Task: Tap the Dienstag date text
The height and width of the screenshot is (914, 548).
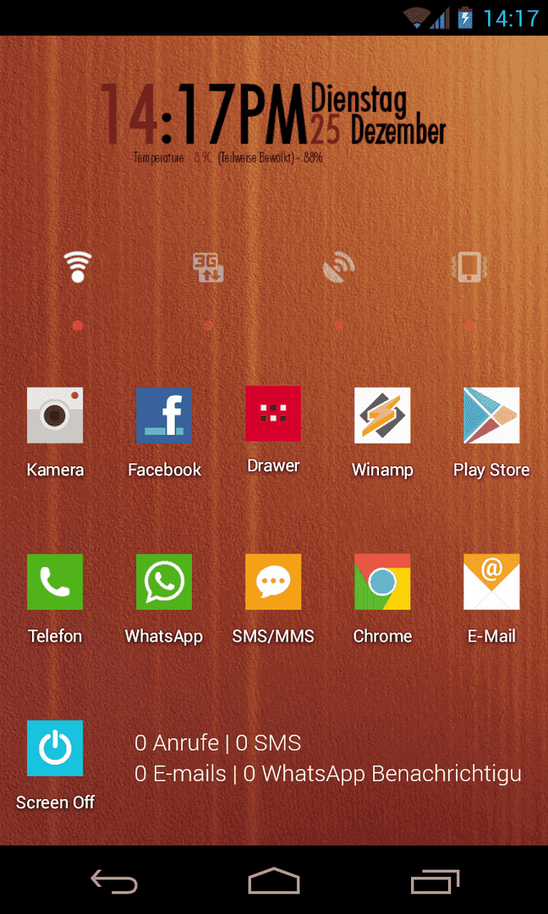Action: [x=359, y=98]
